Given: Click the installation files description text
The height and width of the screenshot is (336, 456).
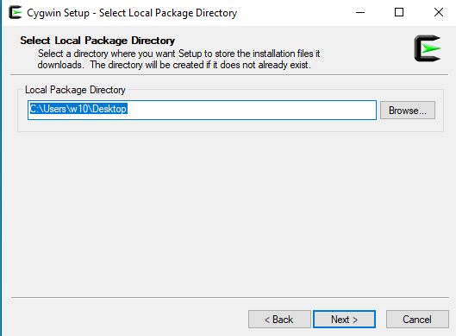Looking at the screenshot, I should [x=178, y=59].
